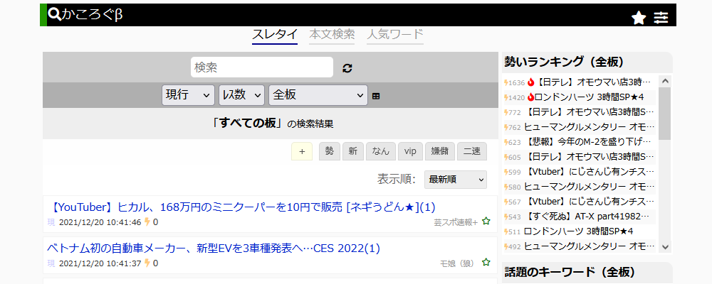Star the ヒカル ミニクーパー thread
The width and height of the screenshot is (712, 284).
pyautogui.click(x=486, y=222)
